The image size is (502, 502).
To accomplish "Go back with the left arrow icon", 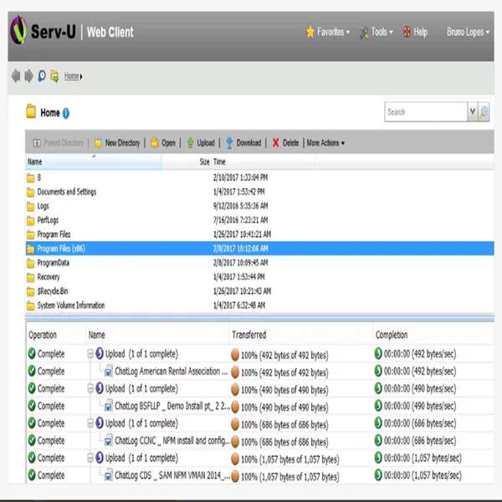I will pyautogui.click(x=16, y=76).
